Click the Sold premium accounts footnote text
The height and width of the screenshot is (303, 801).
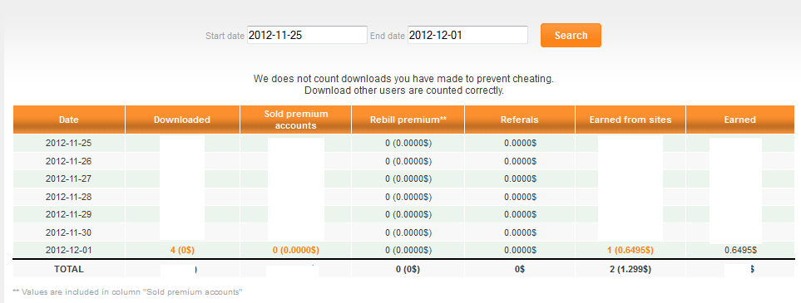pyautogui.click(x=127, y=292)
